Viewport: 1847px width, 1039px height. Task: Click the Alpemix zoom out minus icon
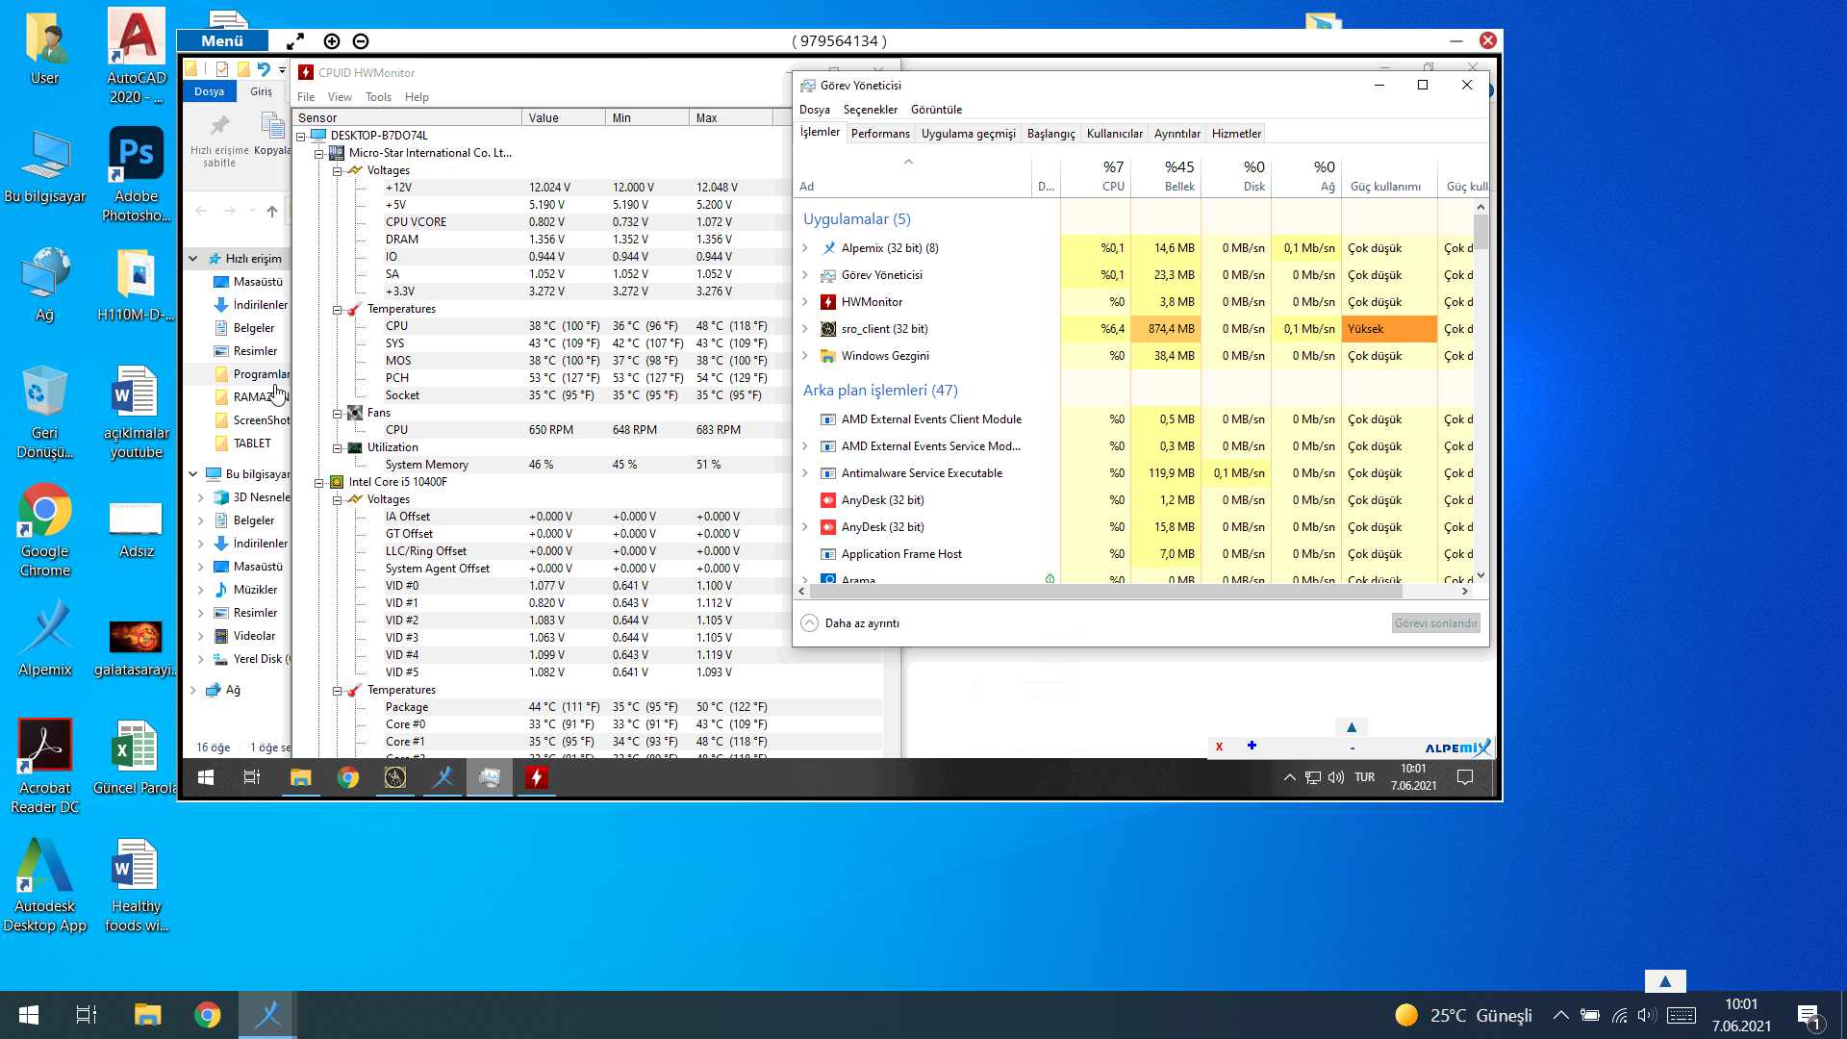tap(361, 40)
